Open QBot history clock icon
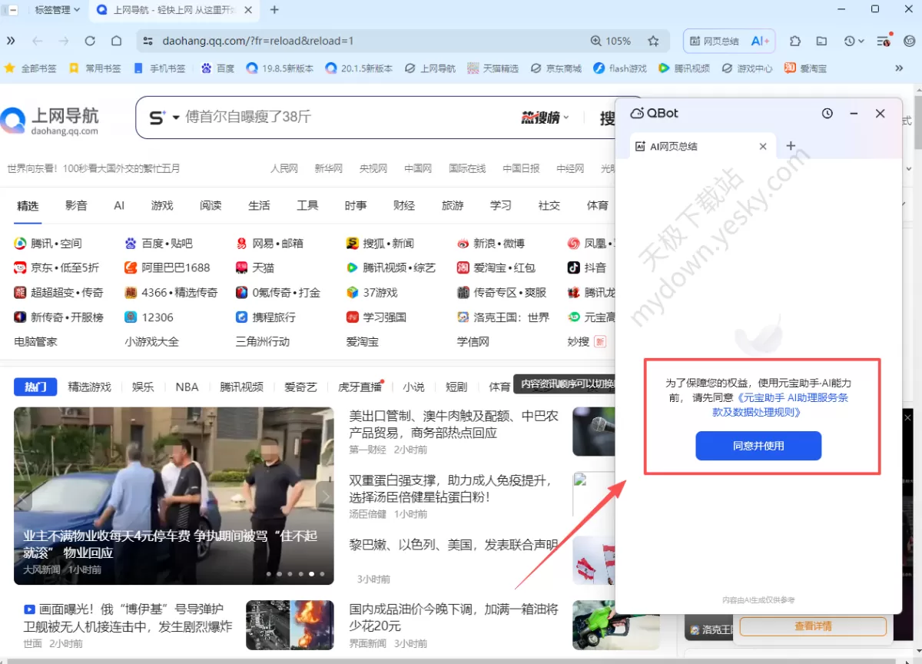 [x=827, y=113]
